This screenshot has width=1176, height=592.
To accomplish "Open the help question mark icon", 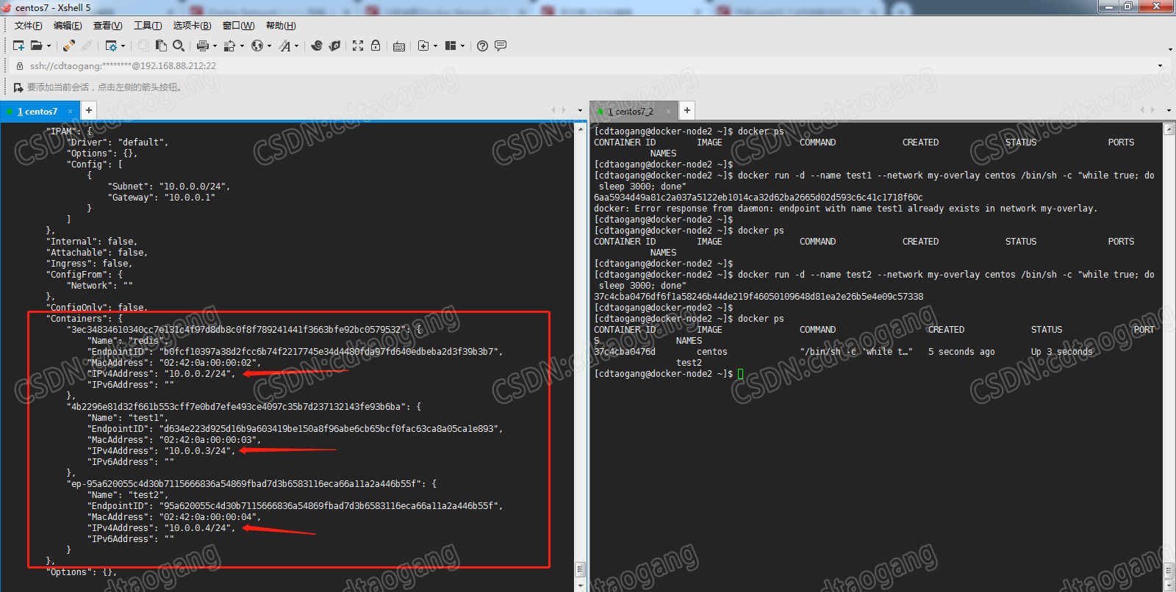I will pyautogui.click(x=482, y=46).
